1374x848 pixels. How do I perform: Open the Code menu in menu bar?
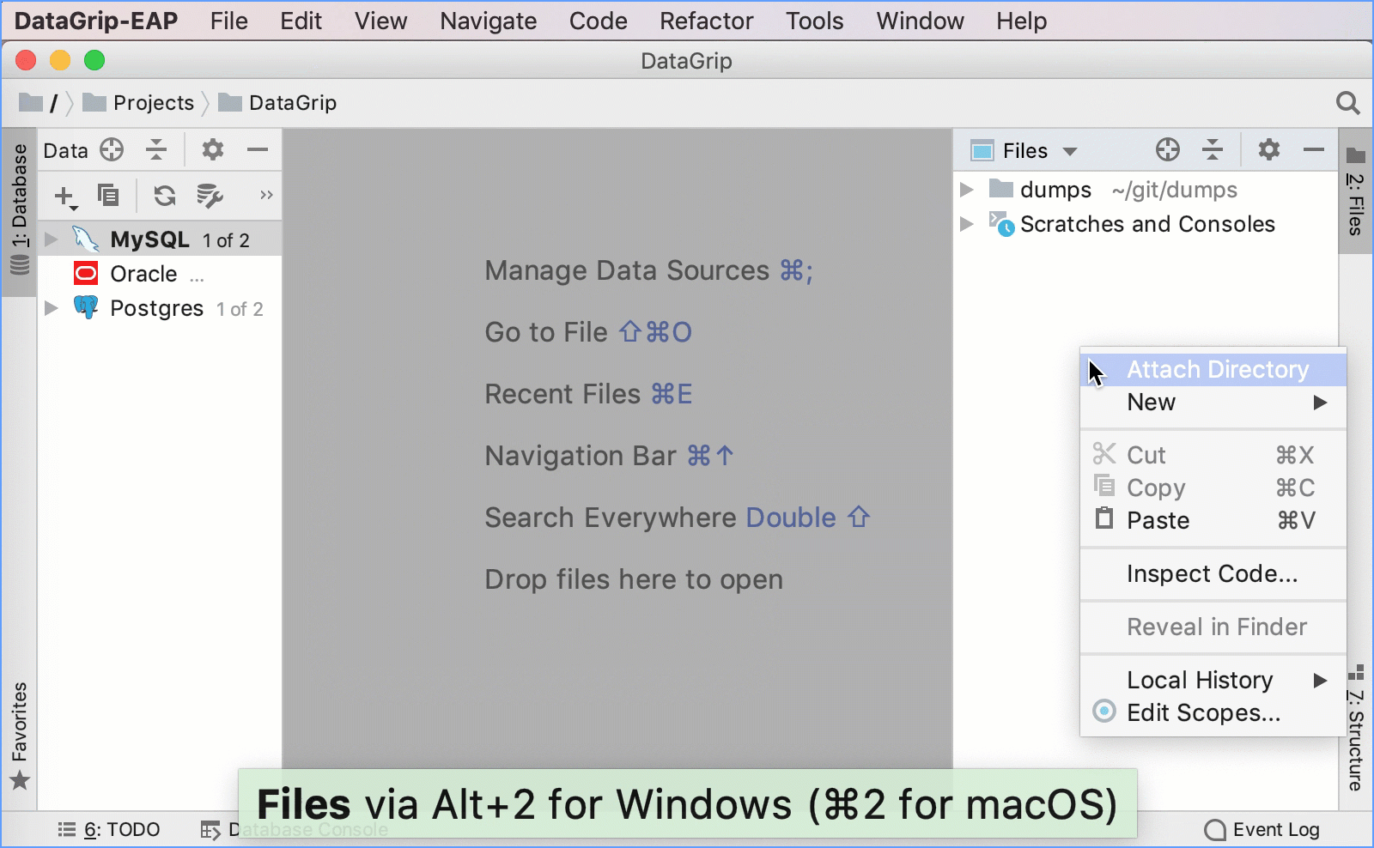tap(598, 21)
